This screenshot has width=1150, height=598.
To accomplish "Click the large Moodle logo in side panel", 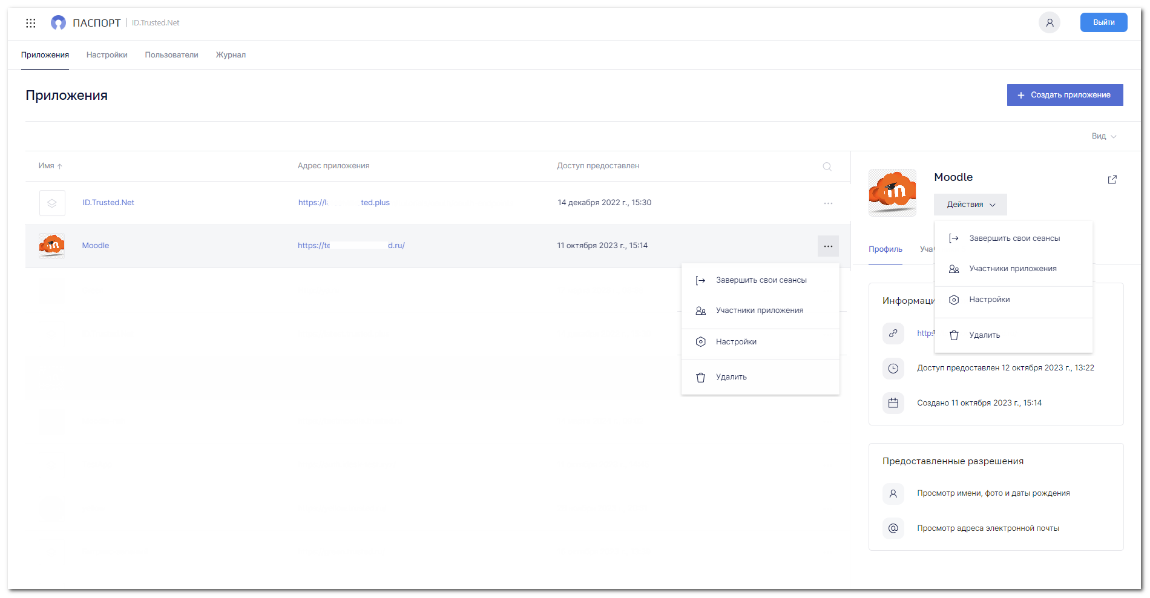I will [892, 192].
